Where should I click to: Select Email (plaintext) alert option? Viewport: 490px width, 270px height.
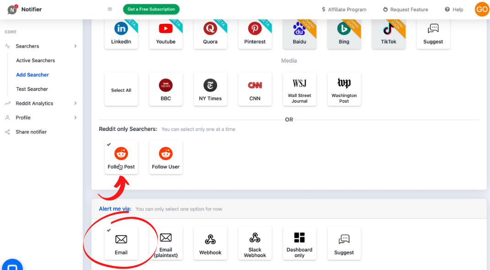pos(165,243)
